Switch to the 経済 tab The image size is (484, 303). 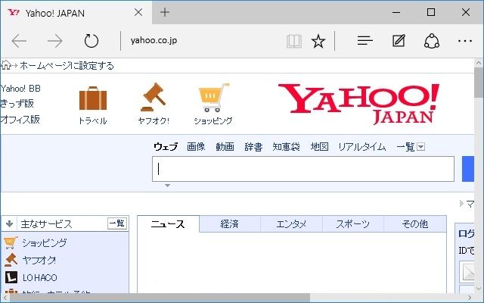pos(230,224)
